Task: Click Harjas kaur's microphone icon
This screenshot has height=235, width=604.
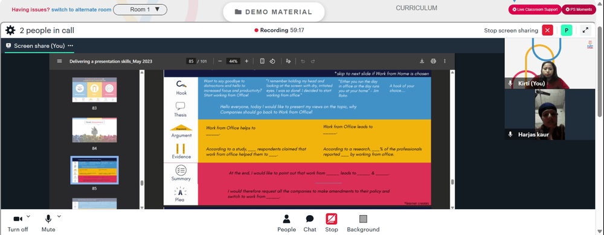Action: [511, 134]
